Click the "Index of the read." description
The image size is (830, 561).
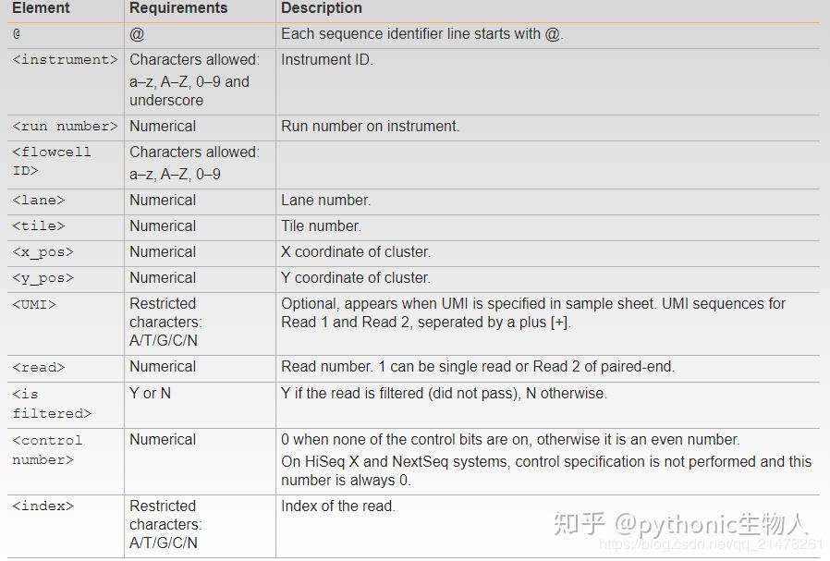click(337, 506)
